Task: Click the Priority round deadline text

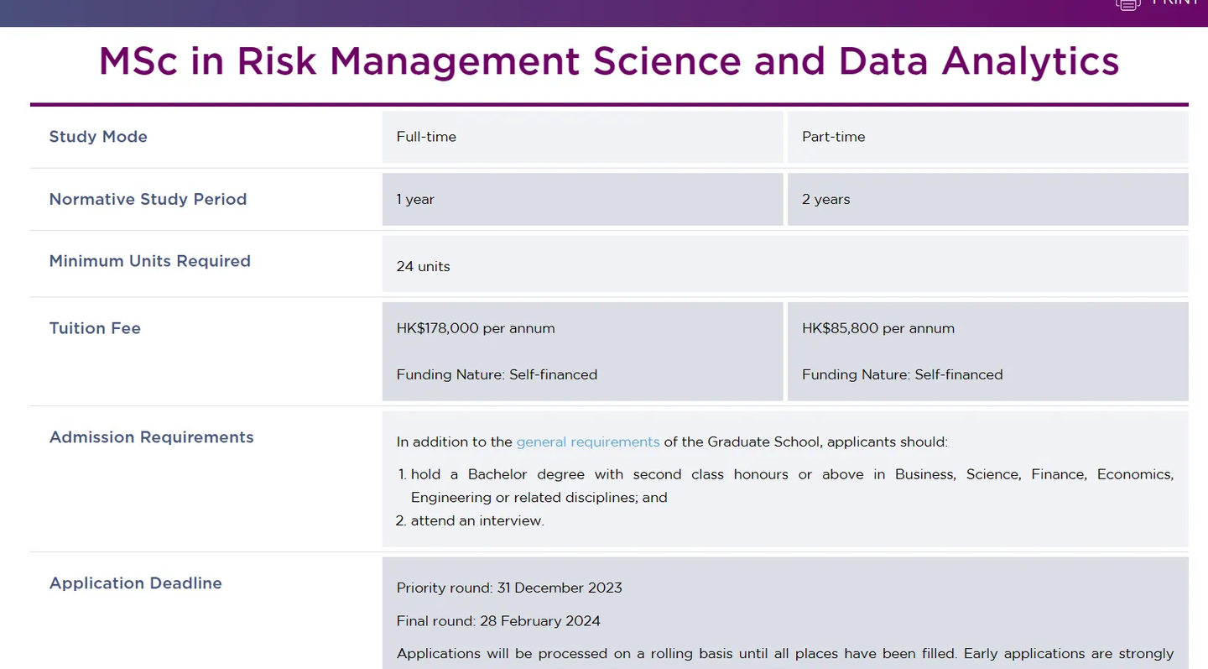Action: click(509, 588)
